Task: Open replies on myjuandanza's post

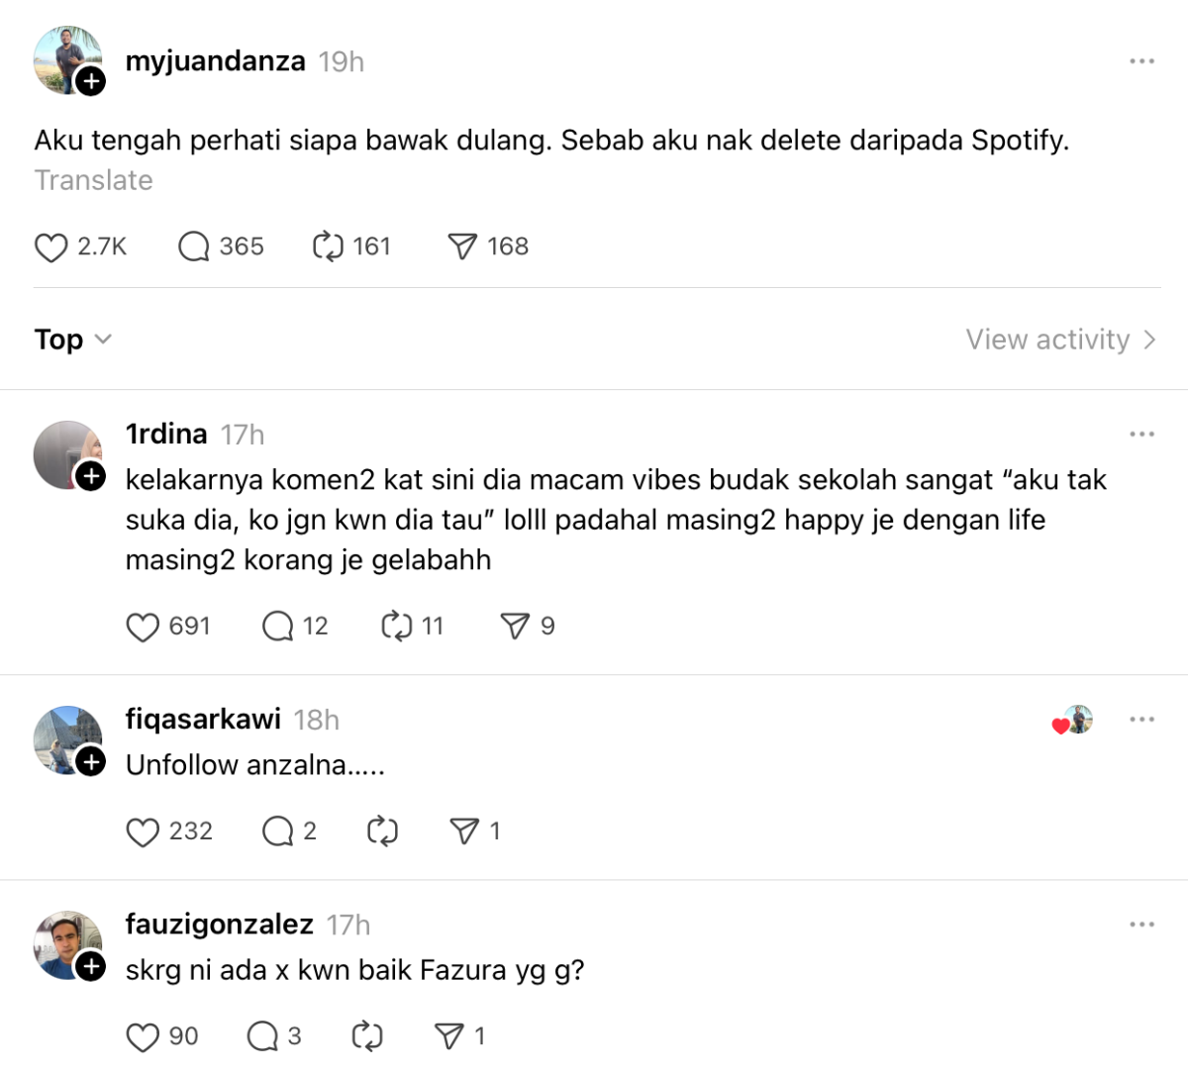Action: click(x=194, y=246)
